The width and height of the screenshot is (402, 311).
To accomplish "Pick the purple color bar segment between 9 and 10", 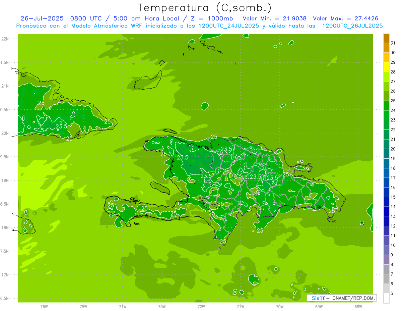I will pyautogui.click(x=386, y=250).
